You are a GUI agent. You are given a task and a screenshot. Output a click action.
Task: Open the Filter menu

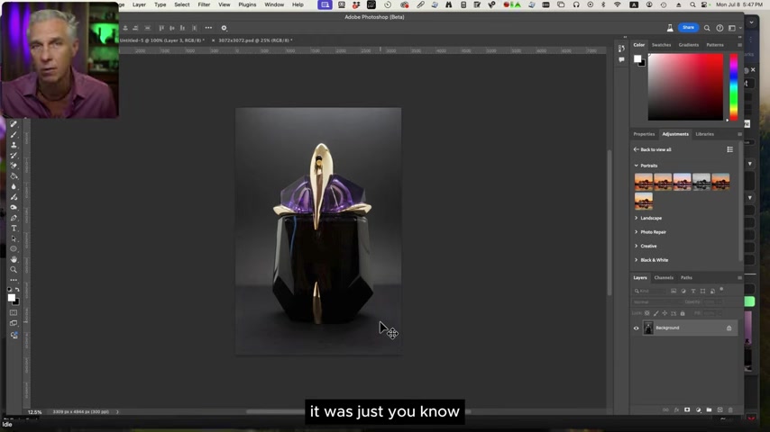204,4
